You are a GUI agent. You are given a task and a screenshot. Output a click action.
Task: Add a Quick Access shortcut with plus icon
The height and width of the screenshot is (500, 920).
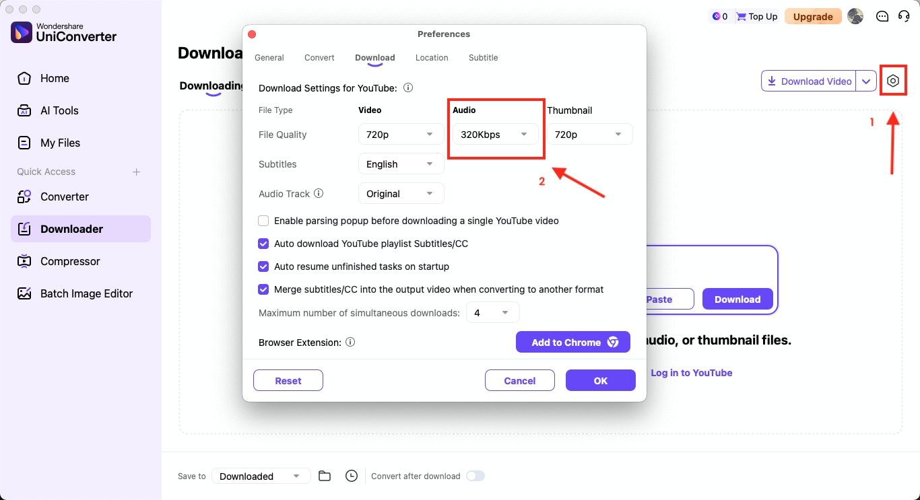(136, 172)
